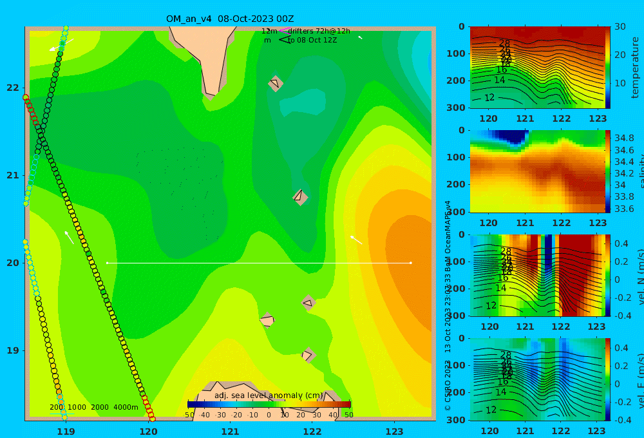
Task: Click contour label 14 in vel. E panel
Action: [500, 392]
